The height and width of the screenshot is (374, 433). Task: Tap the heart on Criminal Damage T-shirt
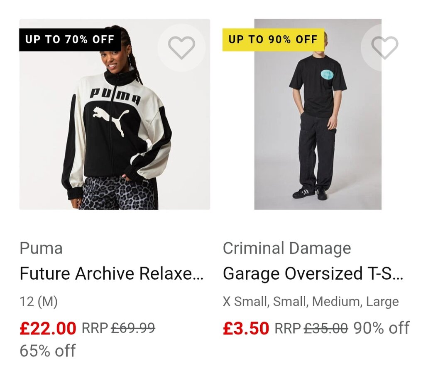(x=384, y=47)
